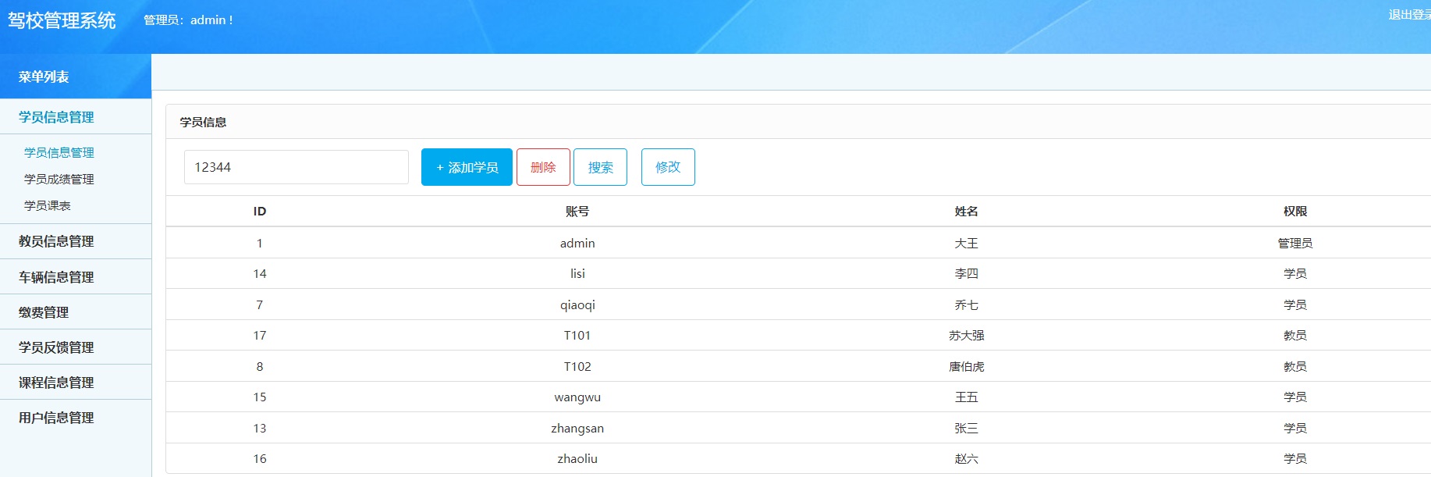The width and height of the screenshot is (1431, 477).
Task: Expand the 缴费管理 menu section
Action: coord(76,312)
